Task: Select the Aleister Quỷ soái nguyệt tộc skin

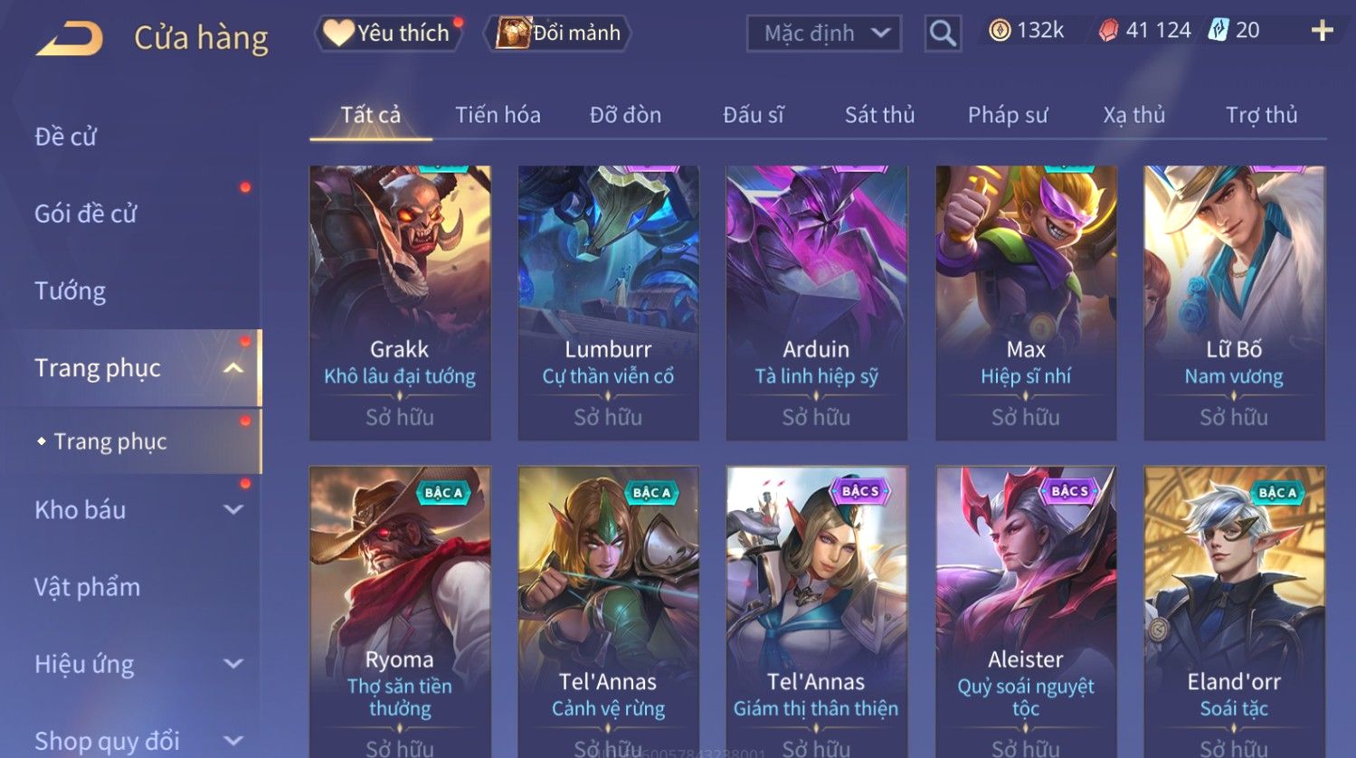Action: [1026, 611]
